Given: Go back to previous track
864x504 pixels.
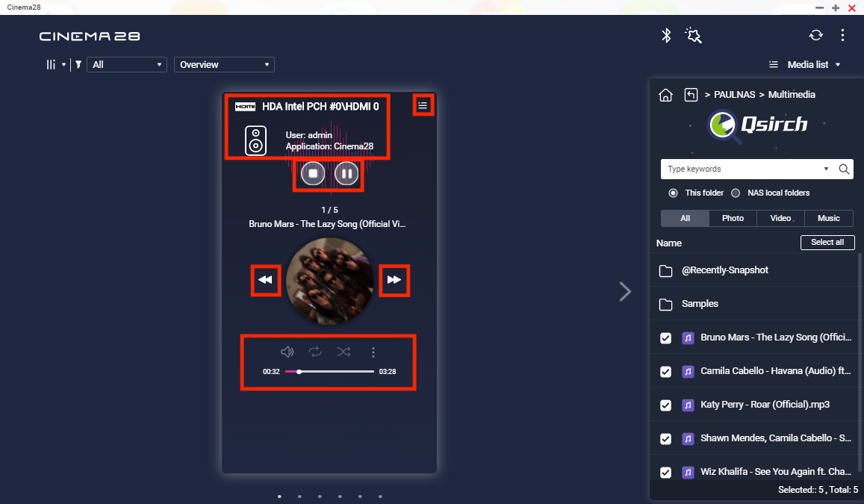Looking at the screenshot, I should coord(264,280).
